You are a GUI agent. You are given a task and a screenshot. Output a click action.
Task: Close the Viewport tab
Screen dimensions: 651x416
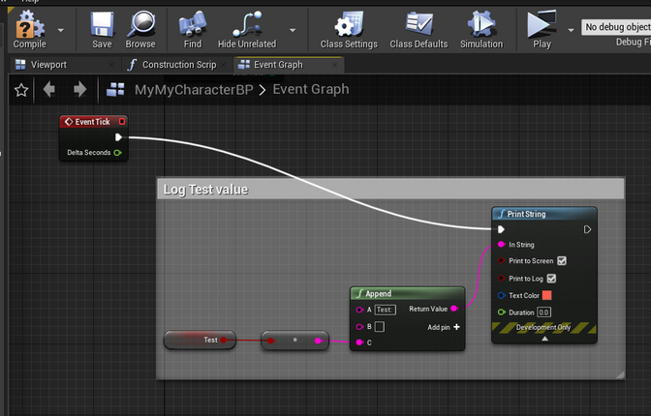pyautogui.click(x=111, y=65)
